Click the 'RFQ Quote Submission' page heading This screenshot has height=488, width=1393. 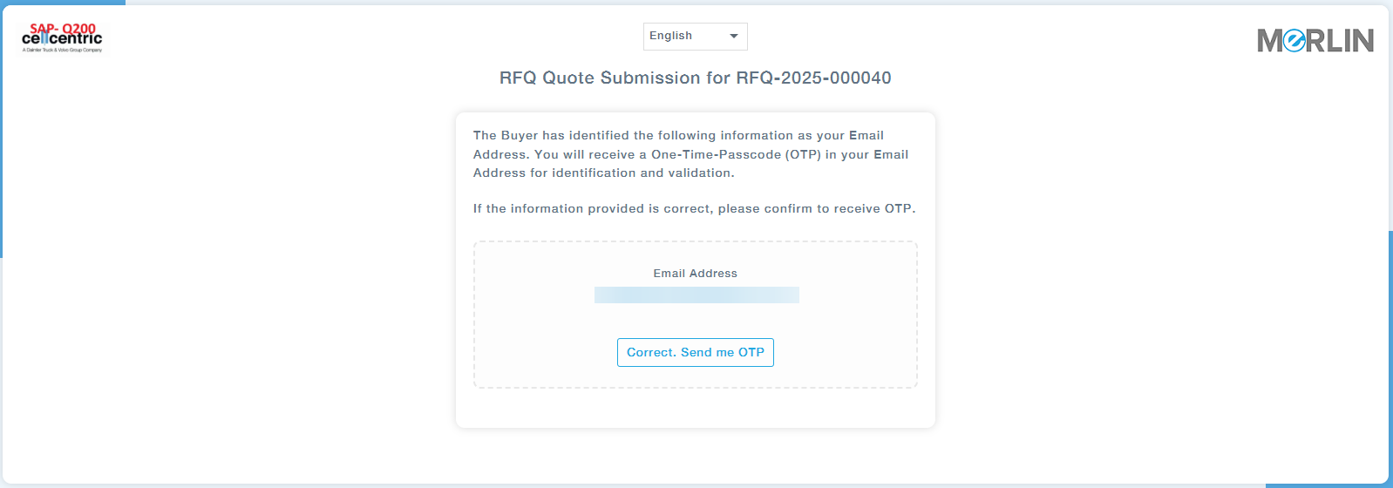point(615,78)
